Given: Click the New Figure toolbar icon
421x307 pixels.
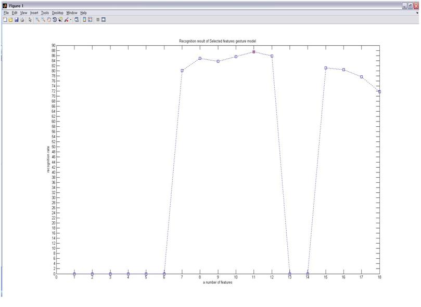Looking at the screenshot, I should [5, 20].
